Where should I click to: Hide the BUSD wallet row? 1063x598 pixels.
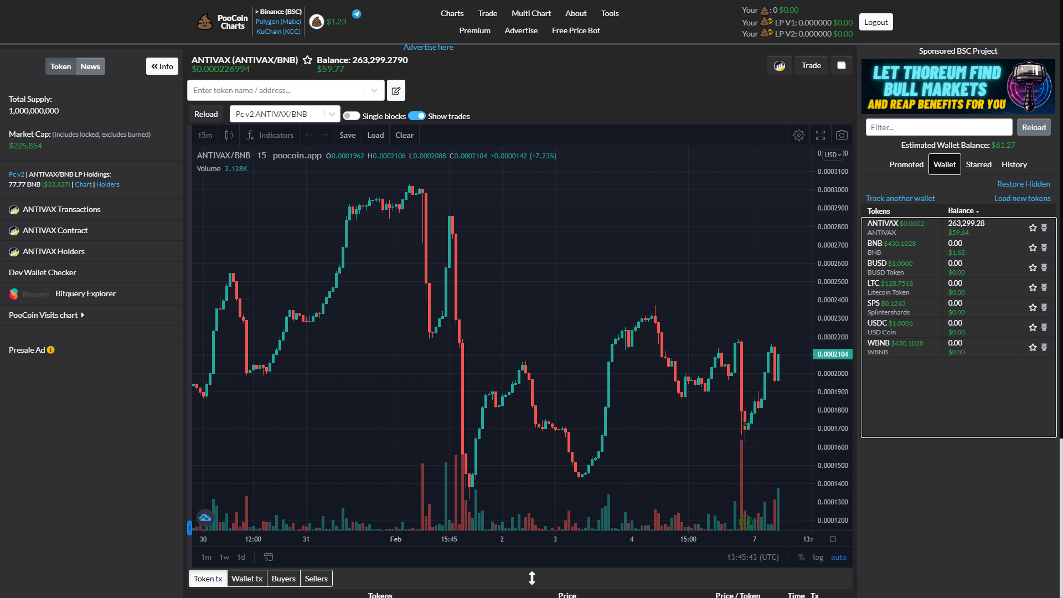(1044, 267)
